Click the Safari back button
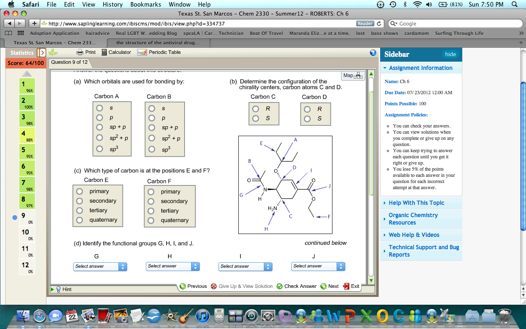This screenshot has height=329, width=526. click(9, 23)
